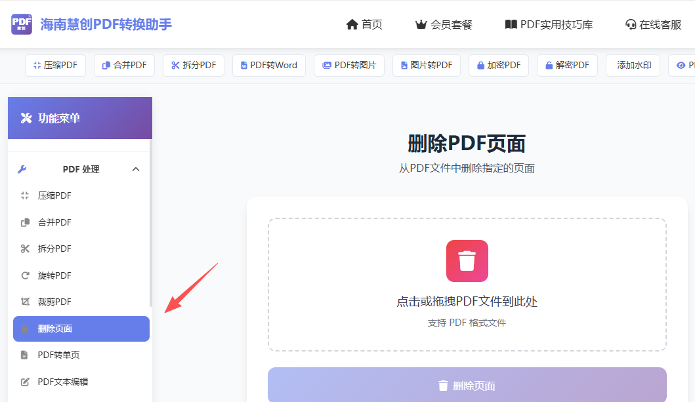Click file icon in 图片转PDF toolbar button
The image size is (695, 402).
pyautogui.click(x=404, y=66)
